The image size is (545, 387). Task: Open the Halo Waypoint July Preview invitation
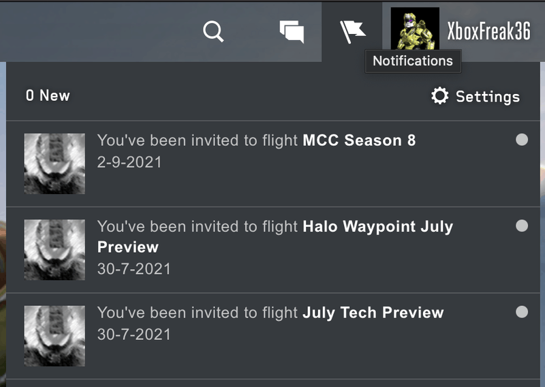pos(377,226)
